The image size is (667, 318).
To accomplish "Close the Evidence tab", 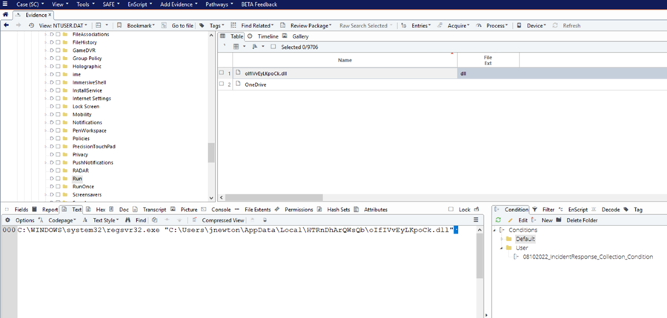I will tap(50, 15).
